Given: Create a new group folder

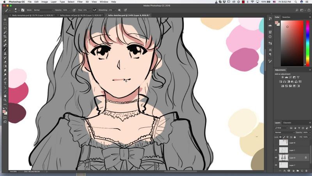Looking at the screenshot, I should 298,171.
